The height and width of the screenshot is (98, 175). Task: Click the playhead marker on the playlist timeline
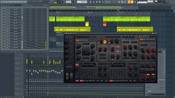118,10
